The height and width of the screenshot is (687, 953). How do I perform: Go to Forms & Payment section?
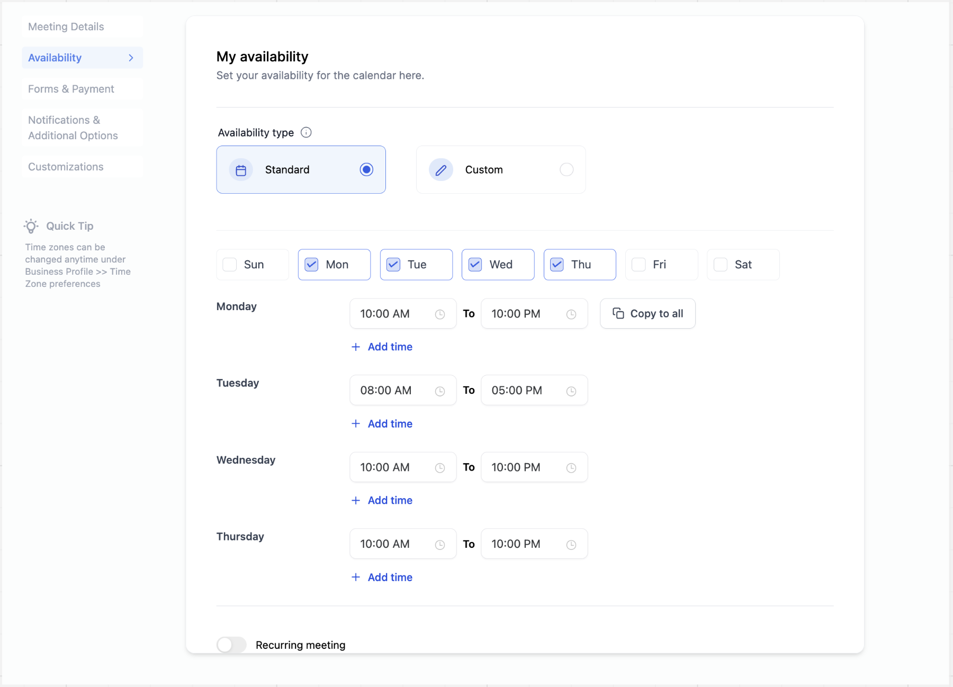pos(82,89)
